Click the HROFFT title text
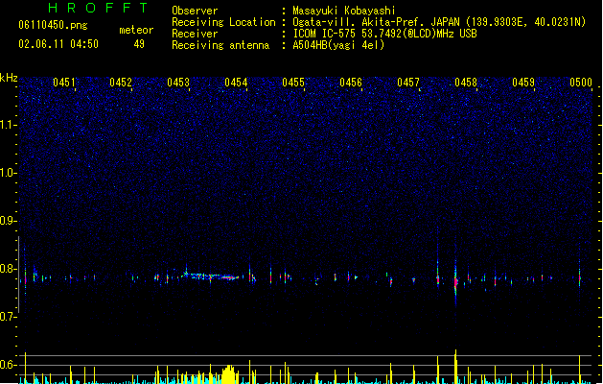 tap(99, 8)
